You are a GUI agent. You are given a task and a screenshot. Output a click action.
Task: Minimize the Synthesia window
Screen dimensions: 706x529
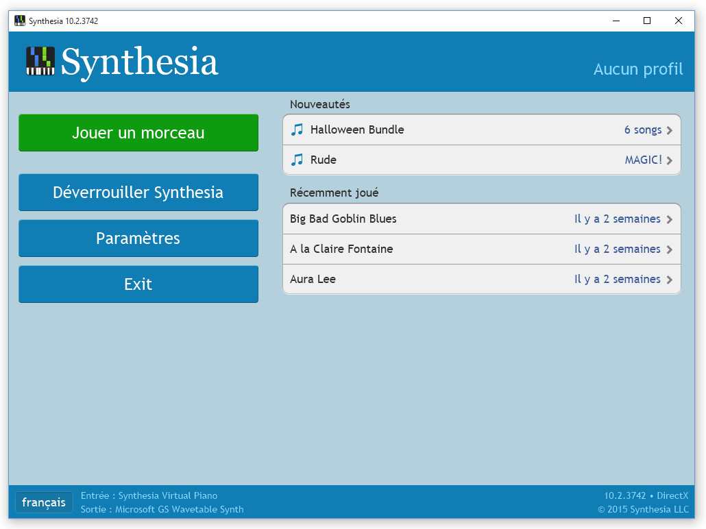(x=616, y=21)
